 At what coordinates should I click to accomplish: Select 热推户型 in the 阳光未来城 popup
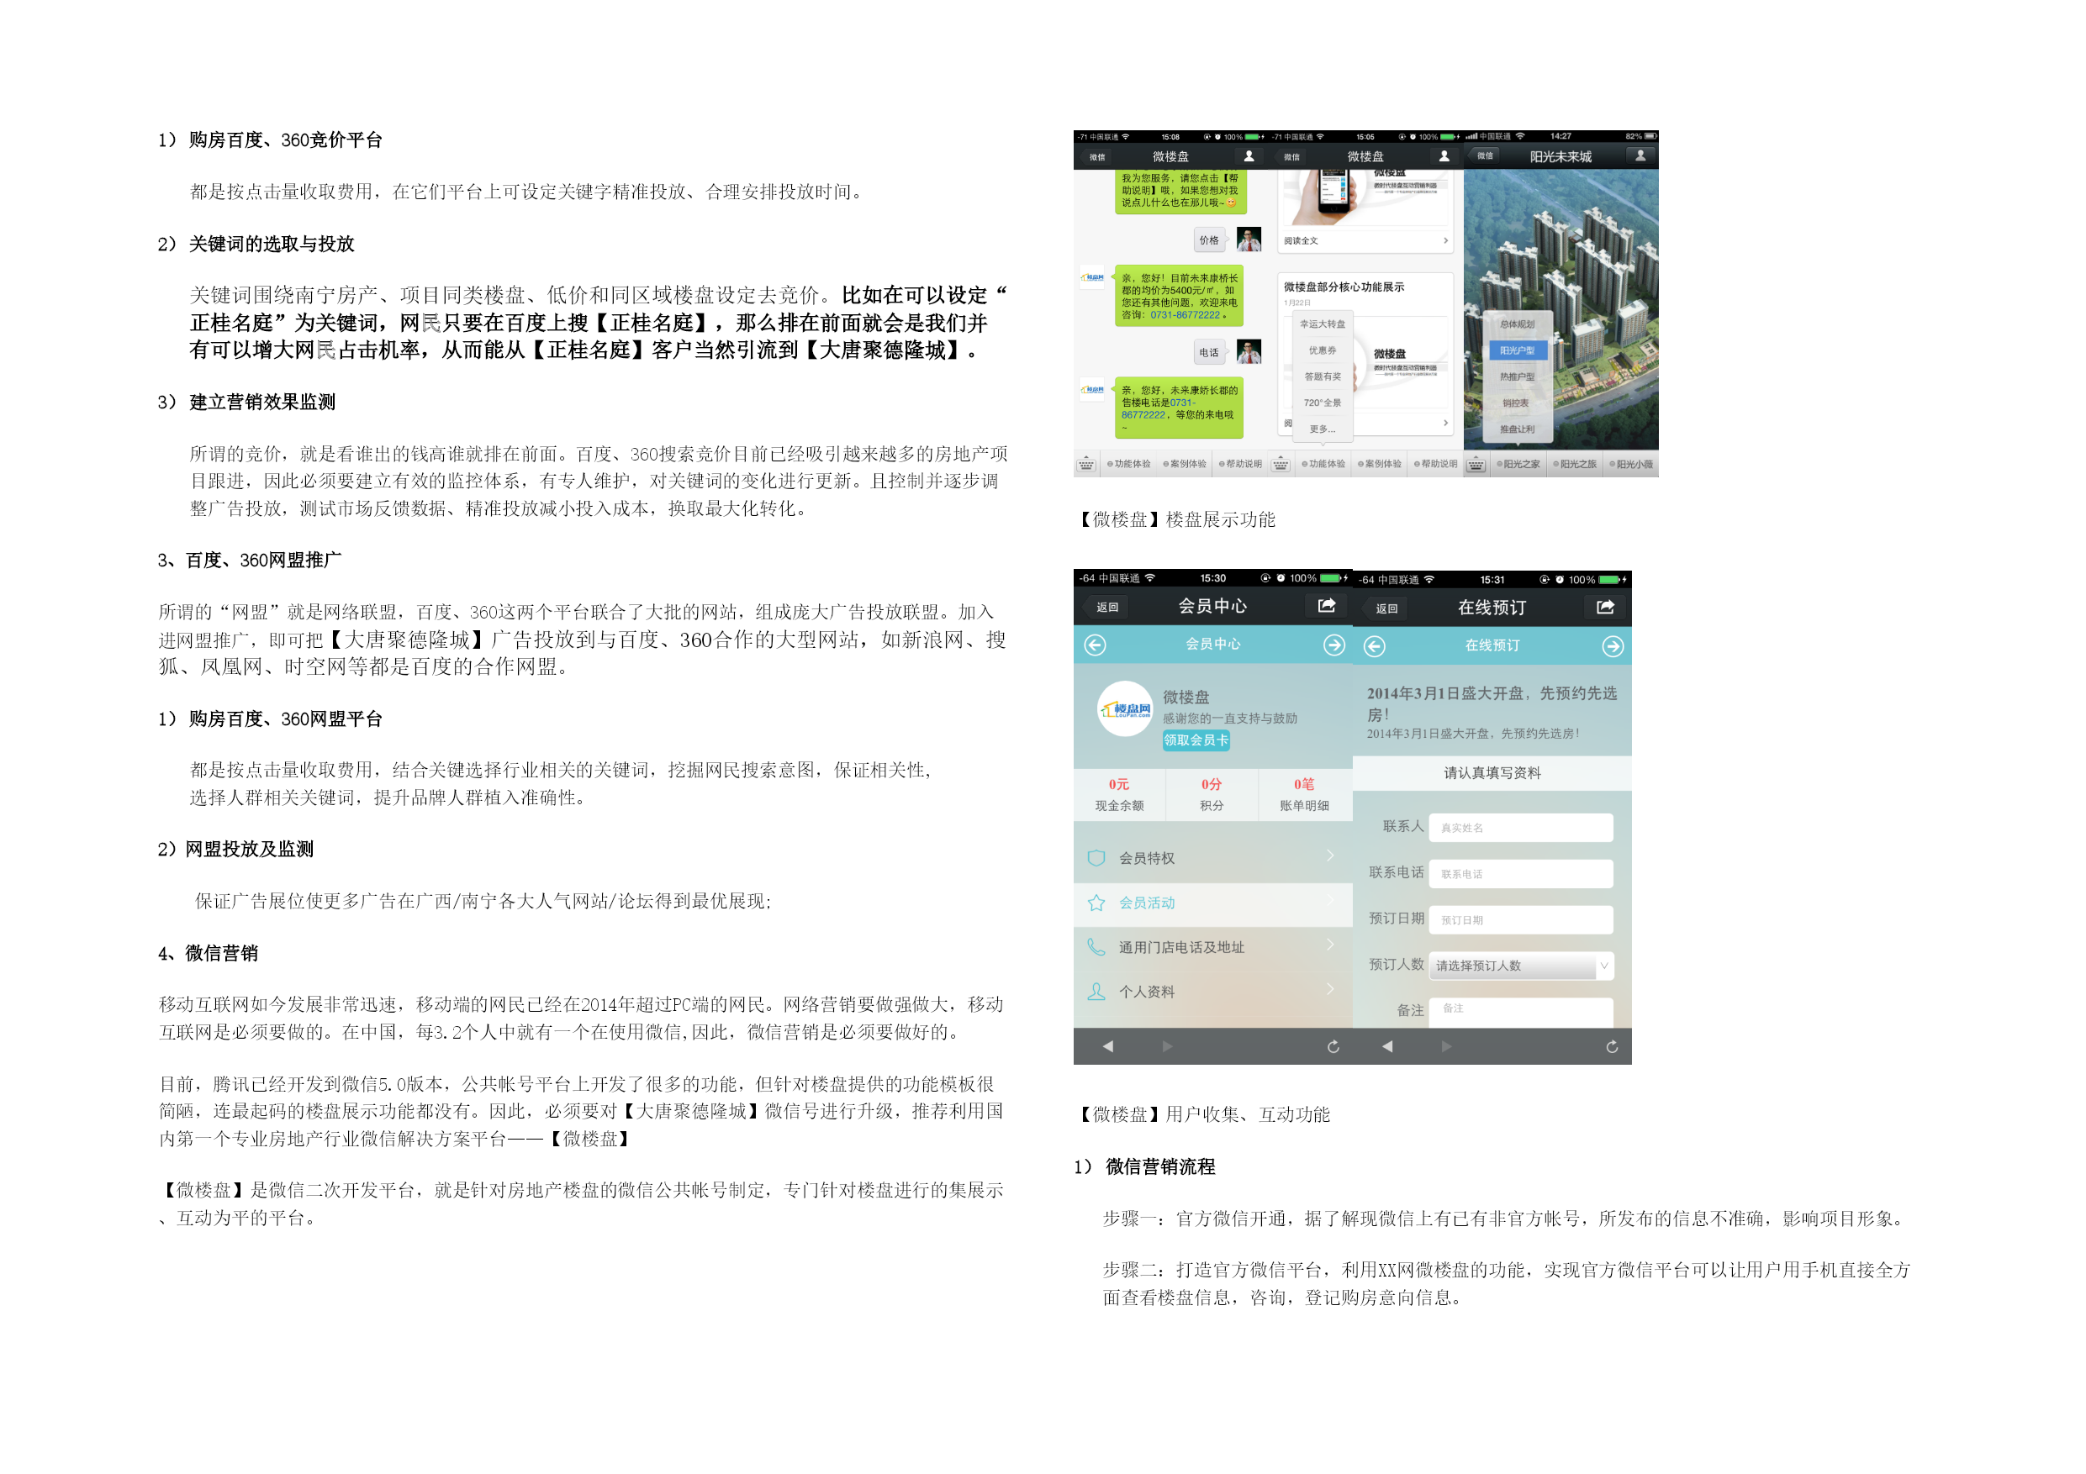[x=1518, y=376]
